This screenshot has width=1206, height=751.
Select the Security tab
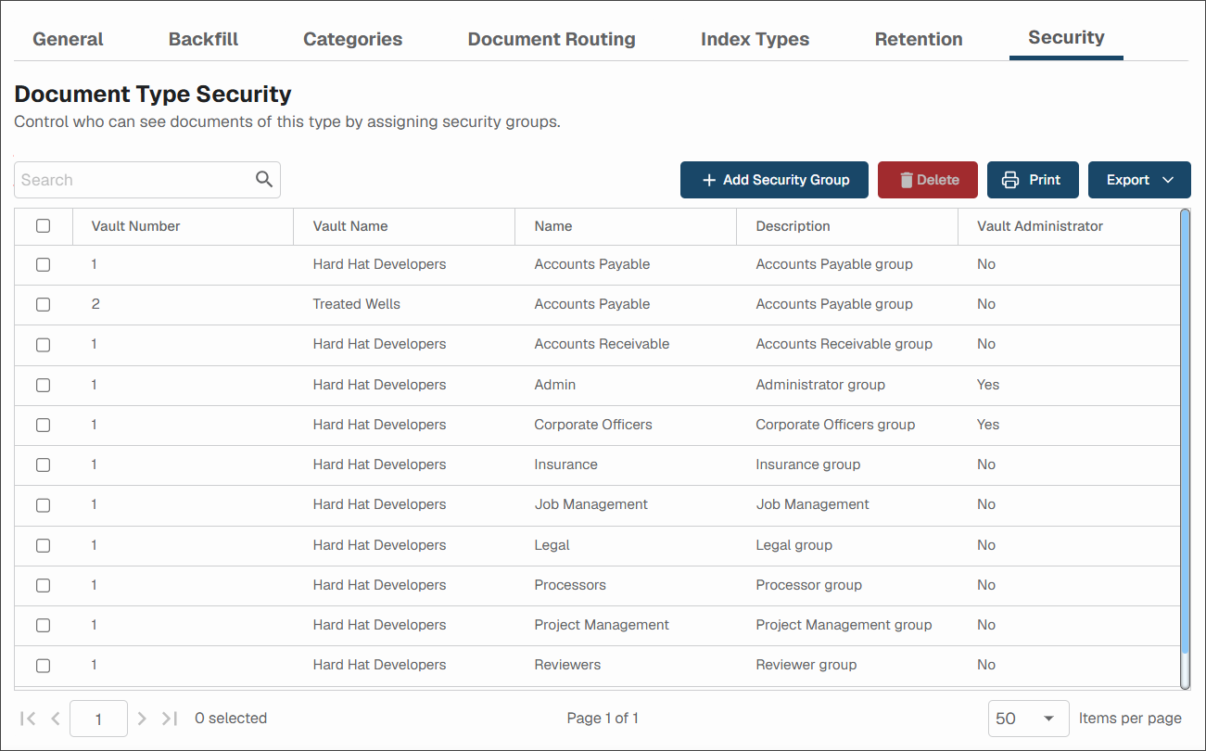pyautogui.click(x=1066, y=38)
